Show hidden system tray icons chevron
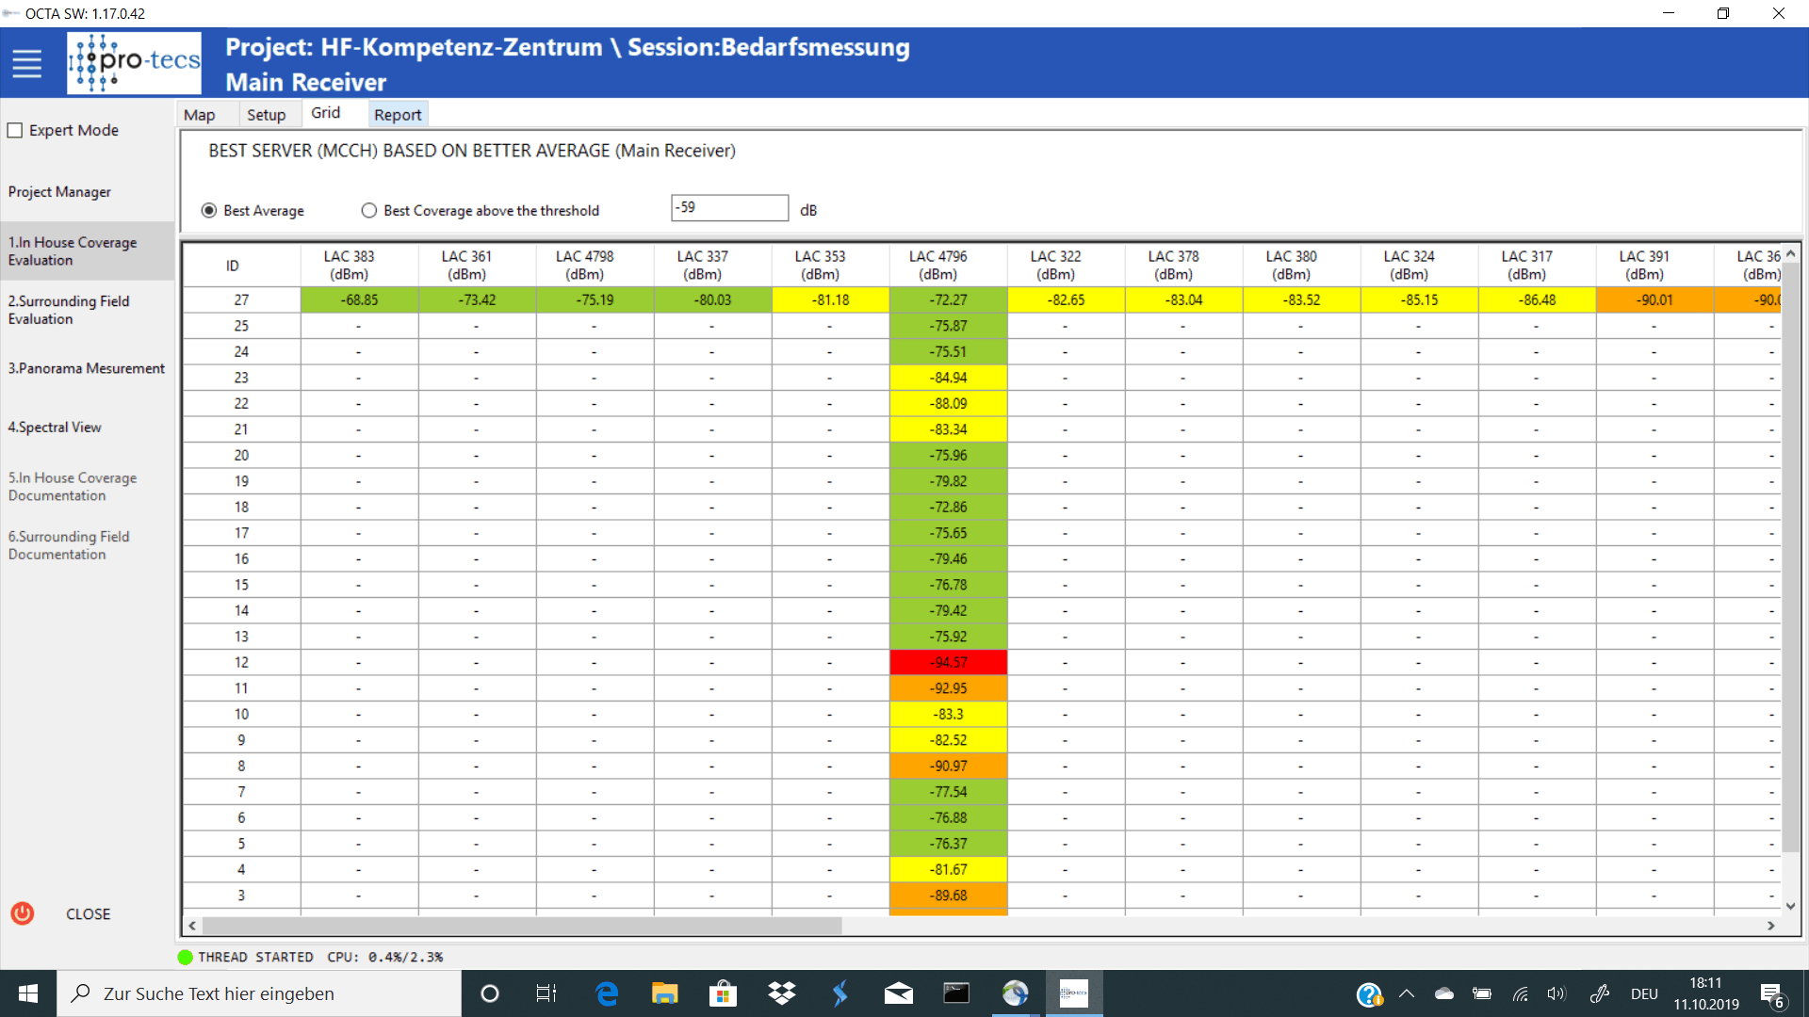 coord(1407,993)
